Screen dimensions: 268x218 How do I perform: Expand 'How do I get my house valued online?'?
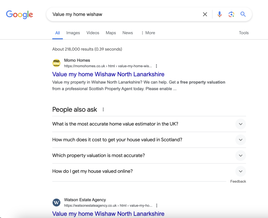241,171
